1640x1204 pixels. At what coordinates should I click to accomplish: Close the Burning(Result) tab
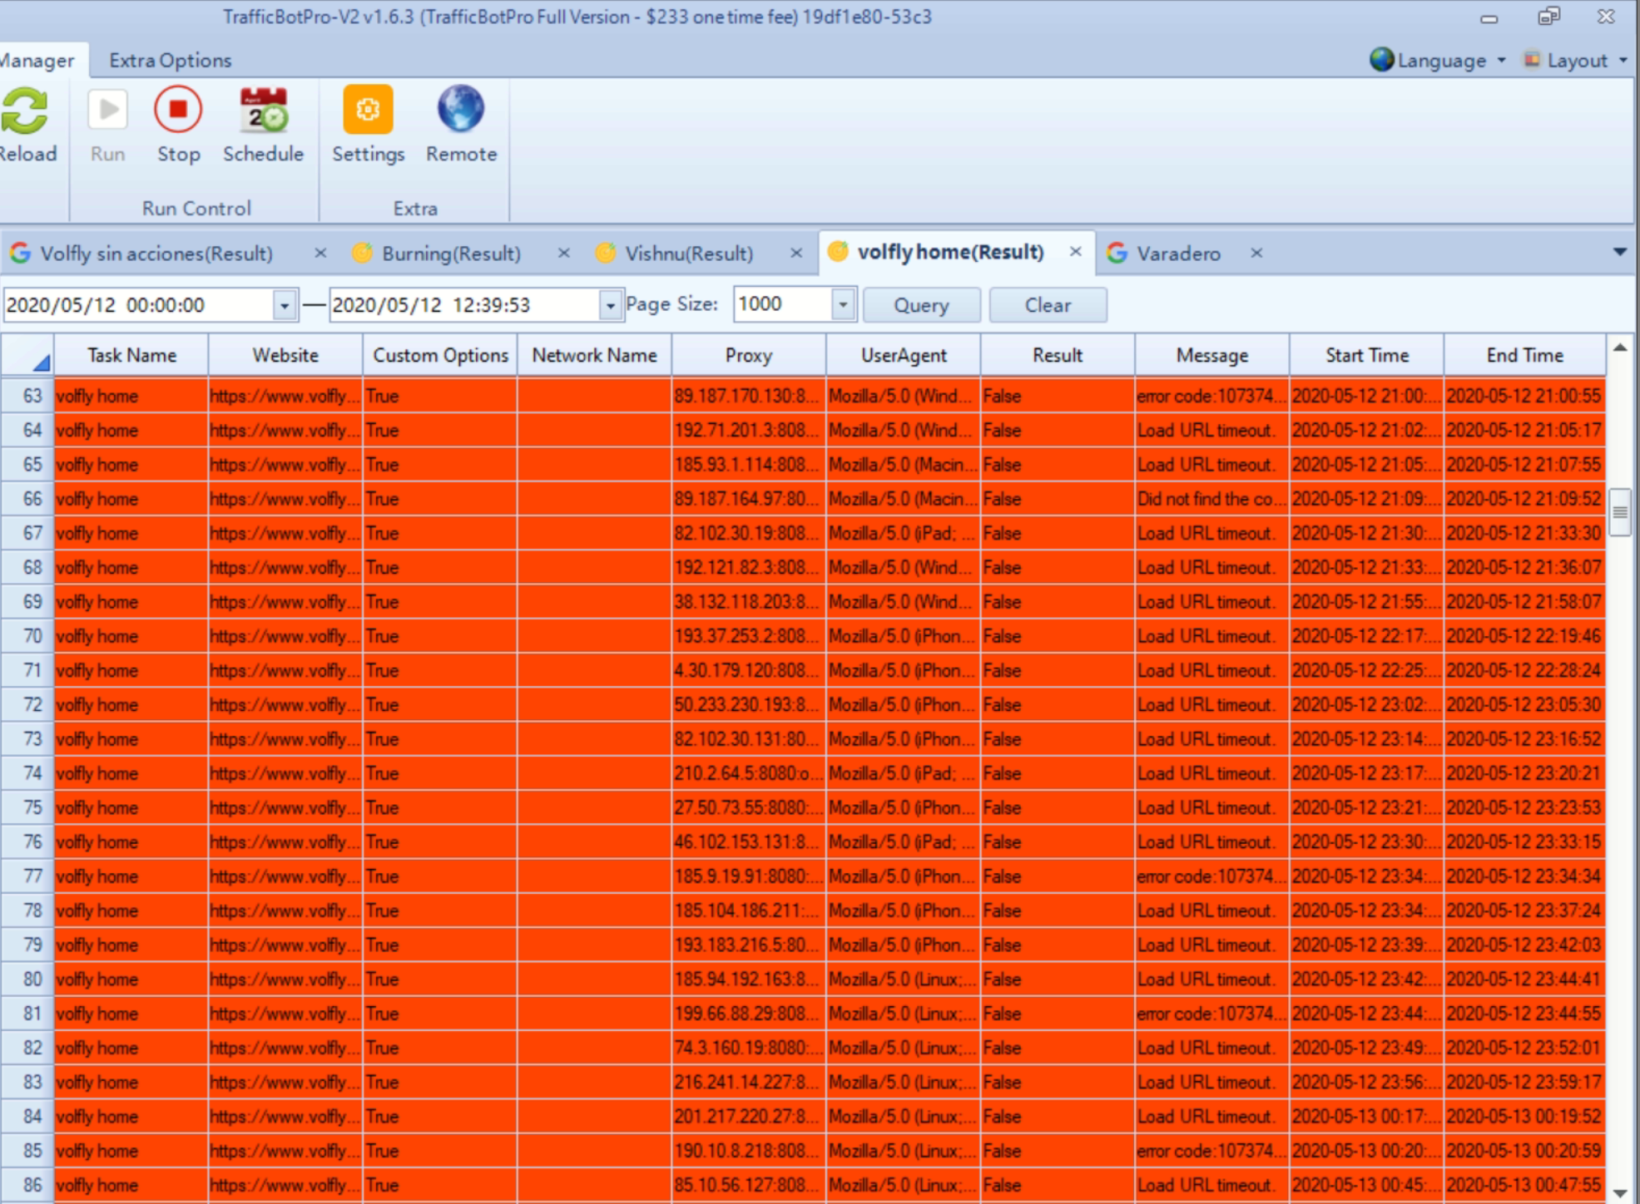point(564,253)
